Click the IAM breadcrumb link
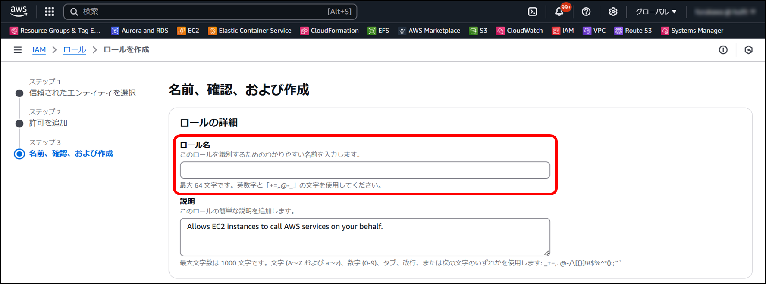Viewport: 766px width, 284px height. (x=39, y=50)
